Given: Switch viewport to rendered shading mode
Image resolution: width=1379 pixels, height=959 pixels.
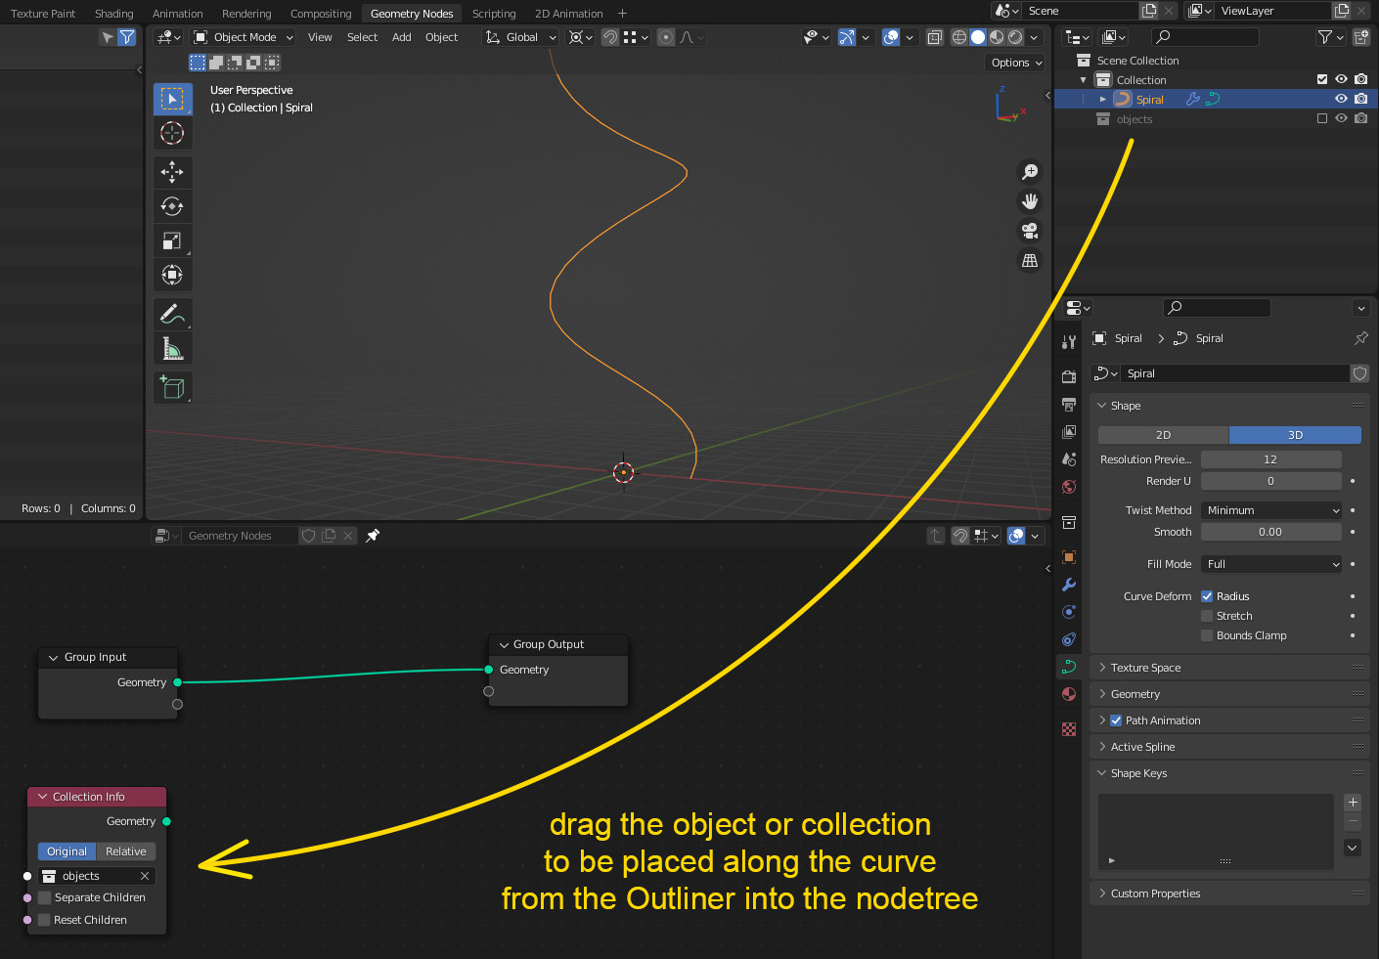Looking at the screenshot, I should tap(1015, 36).
